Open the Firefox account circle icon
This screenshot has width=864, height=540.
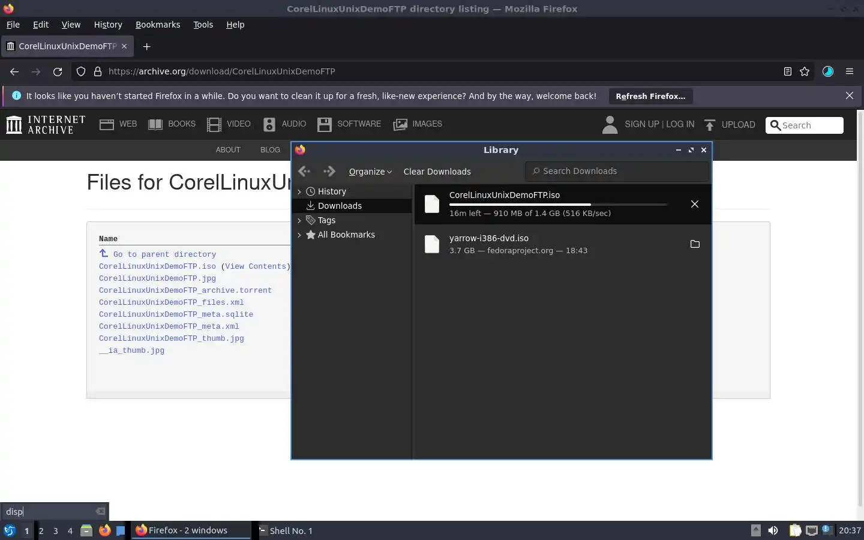pyautogui.click(x=828, y=71)
